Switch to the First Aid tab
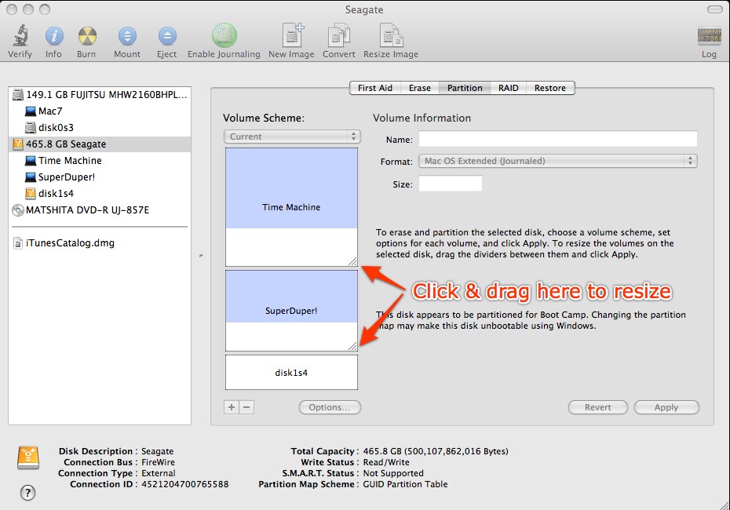 (374, 88)
